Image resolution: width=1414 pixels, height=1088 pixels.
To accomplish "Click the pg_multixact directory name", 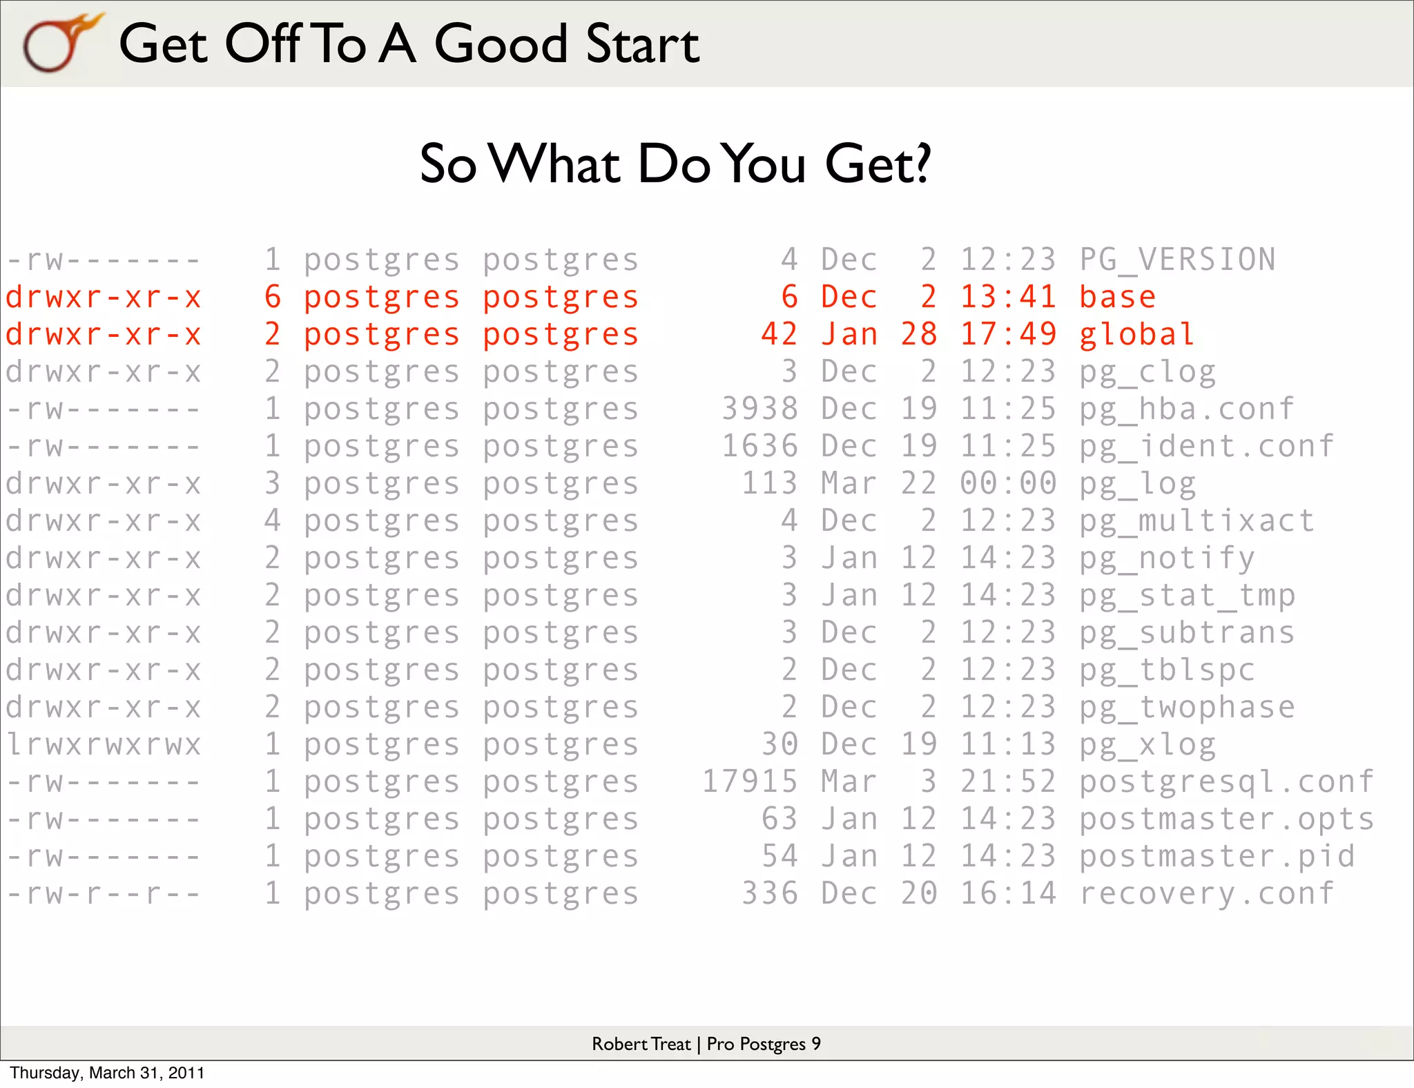I will click(1197, 521).
